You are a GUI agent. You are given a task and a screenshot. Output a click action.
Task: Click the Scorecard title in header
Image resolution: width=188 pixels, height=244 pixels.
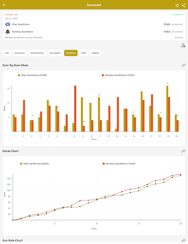tap(94, 5)
